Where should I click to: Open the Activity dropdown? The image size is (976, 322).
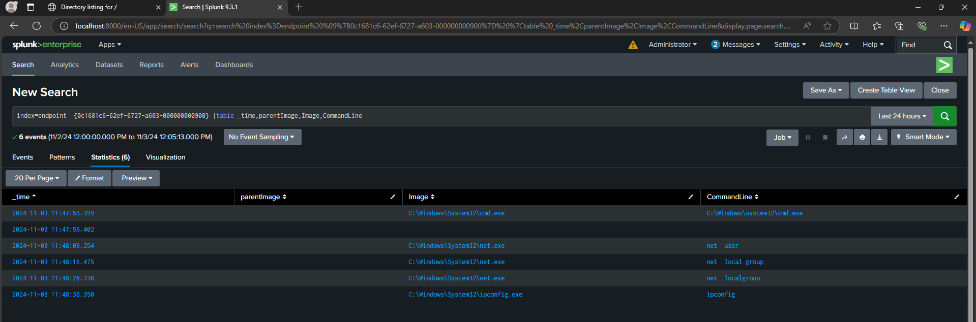pyautogui.click(x=834, y=45)
